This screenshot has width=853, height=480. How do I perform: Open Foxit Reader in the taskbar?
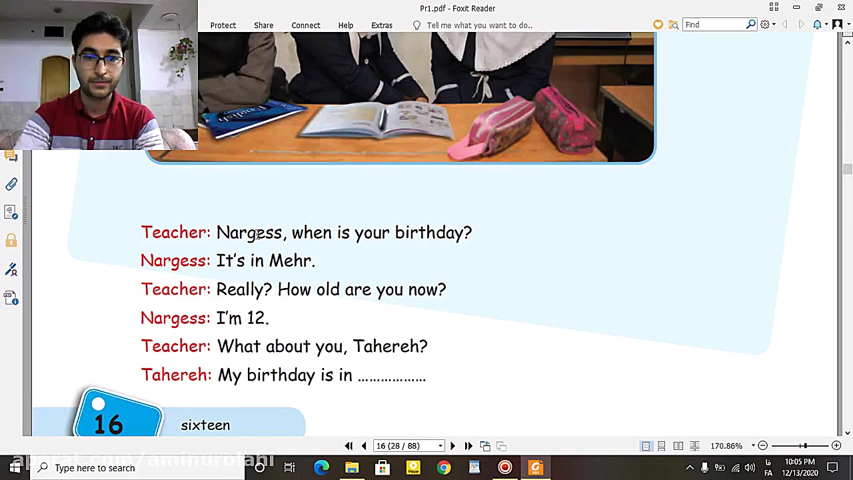[536, 468]
